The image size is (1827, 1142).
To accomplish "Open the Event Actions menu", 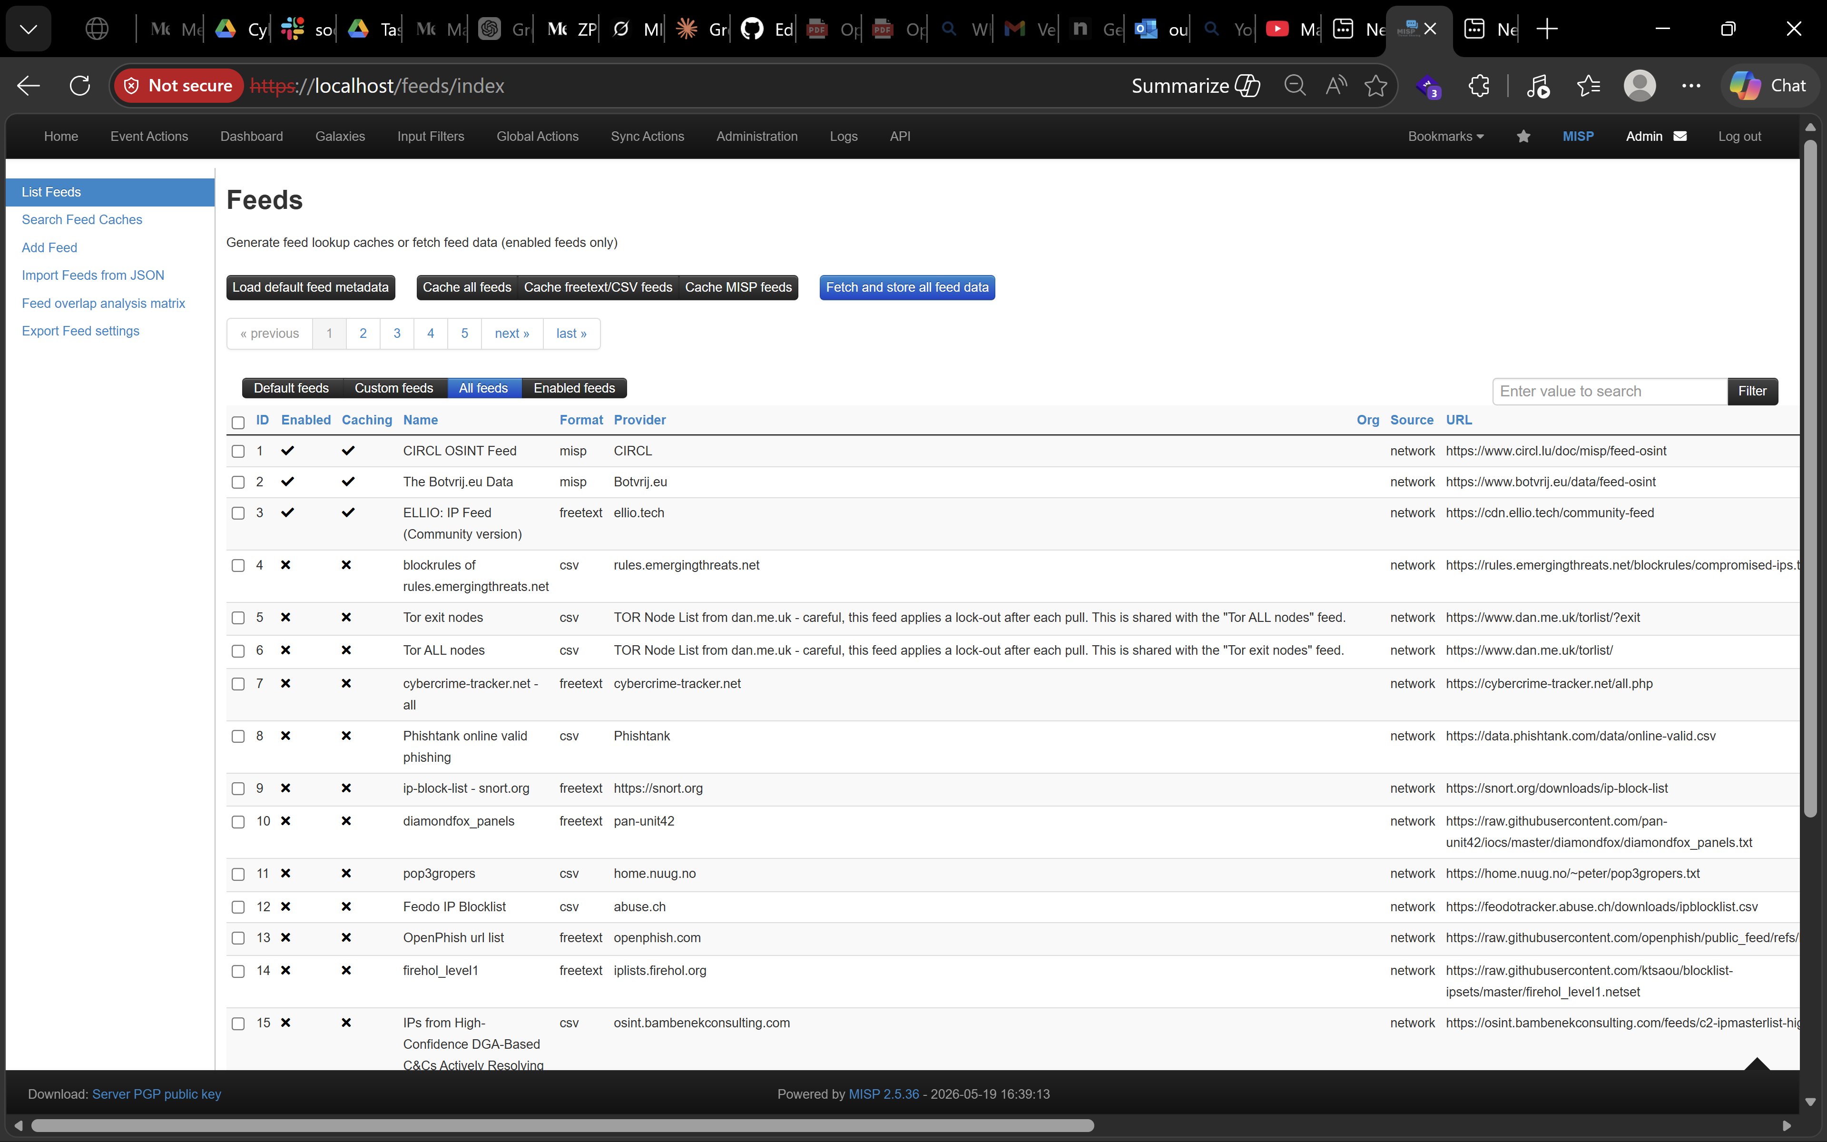I will tap(149, 136).
